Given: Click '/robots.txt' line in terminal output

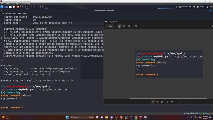Looking at the screenshot, I should [x=52, y=44].
